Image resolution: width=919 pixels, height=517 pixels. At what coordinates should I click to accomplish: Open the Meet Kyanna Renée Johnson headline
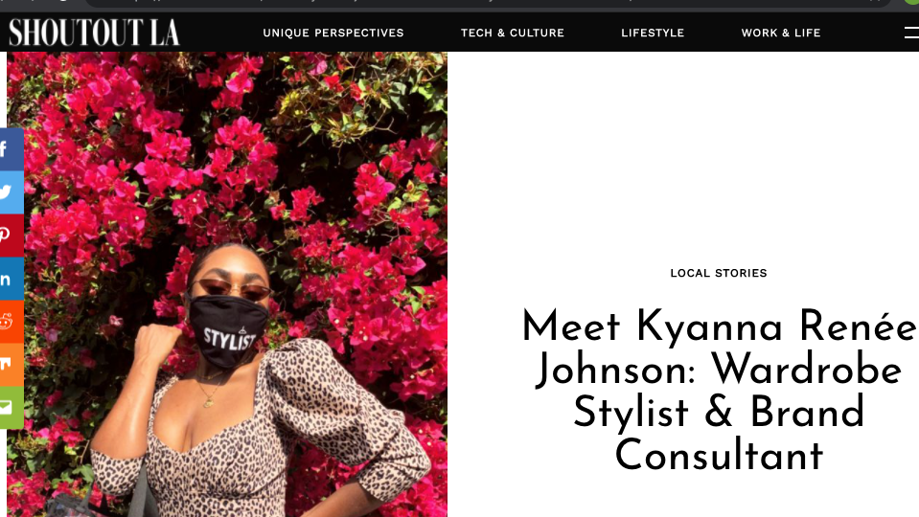(719, 391)
